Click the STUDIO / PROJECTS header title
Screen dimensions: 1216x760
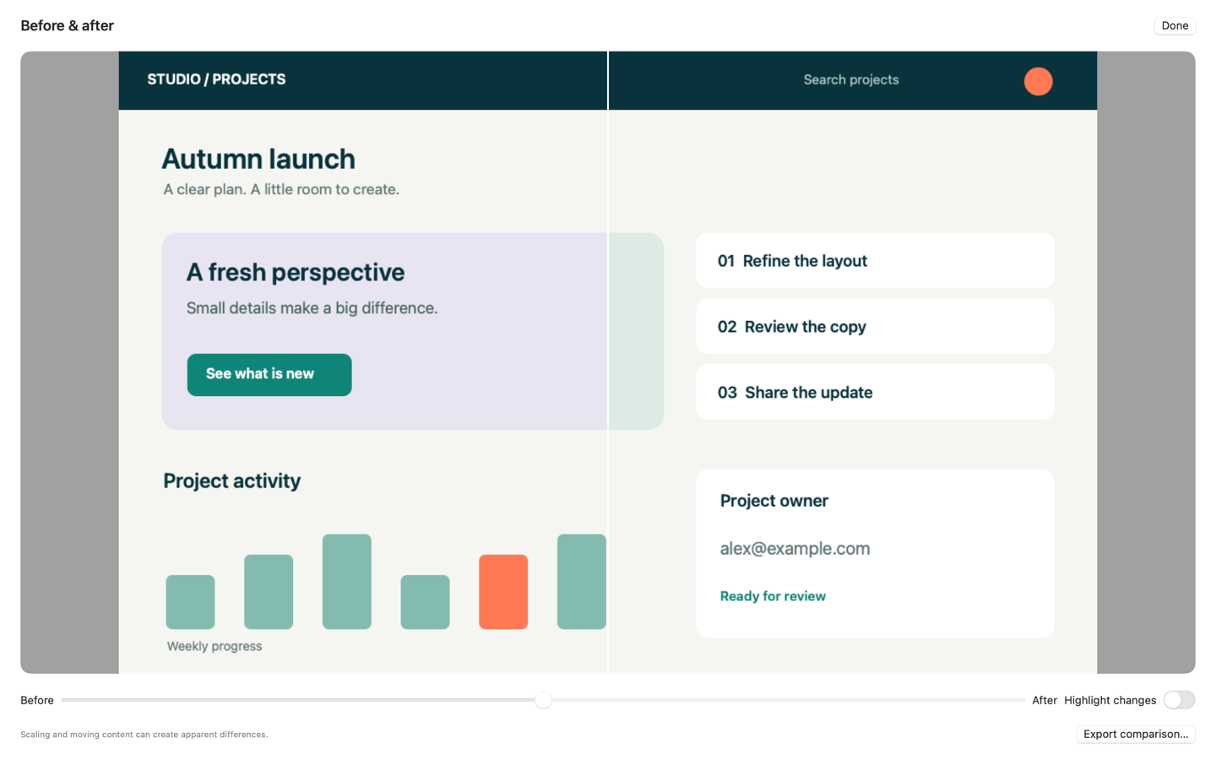216,79
